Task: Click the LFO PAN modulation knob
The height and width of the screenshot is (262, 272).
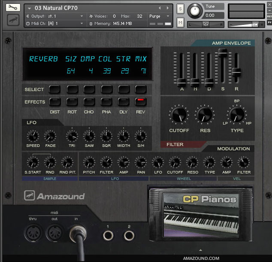Action: tap(141, 162)
